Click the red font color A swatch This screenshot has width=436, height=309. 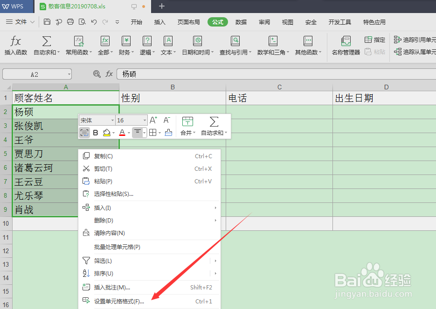pyautogui.click(x=122, y=133)
